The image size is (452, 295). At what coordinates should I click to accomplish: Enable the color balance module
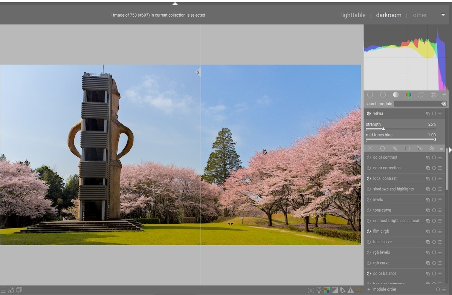[x=370, y=273]
